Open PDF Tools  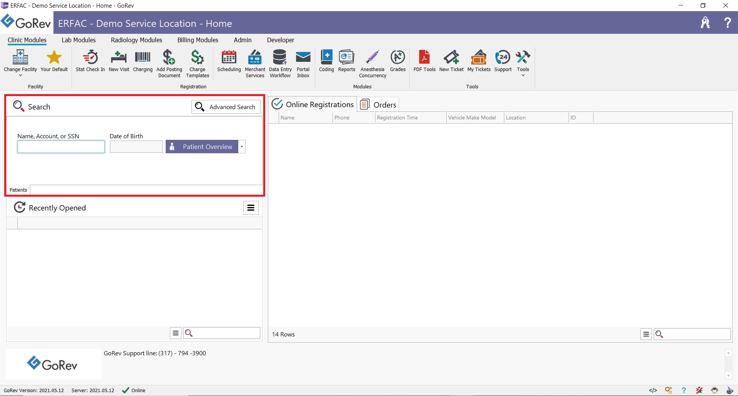[x=424, y=61]
